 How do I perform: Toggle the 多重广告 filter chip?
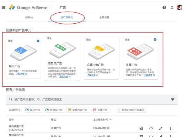pos(101,110)
